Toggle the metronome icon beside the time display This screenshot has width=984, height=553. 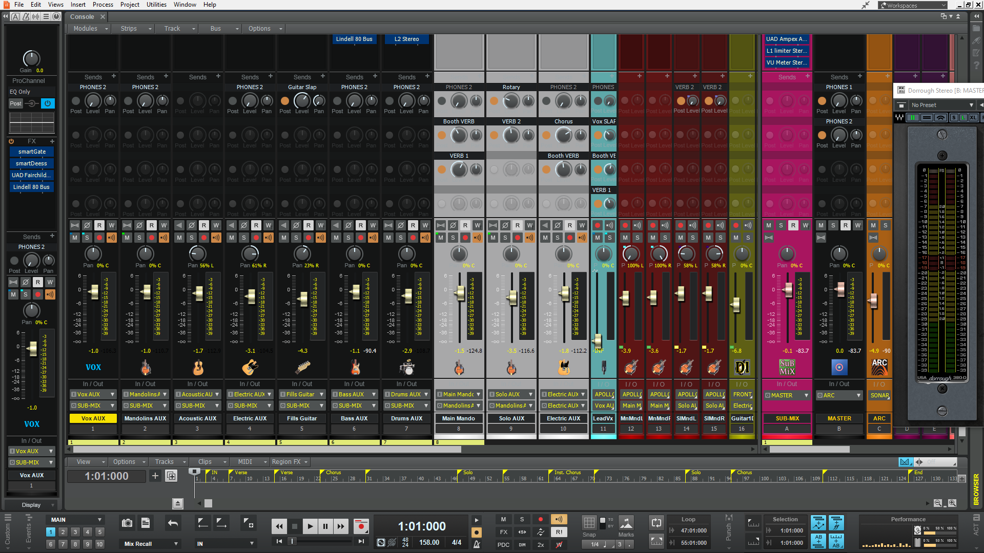point(477,544)
